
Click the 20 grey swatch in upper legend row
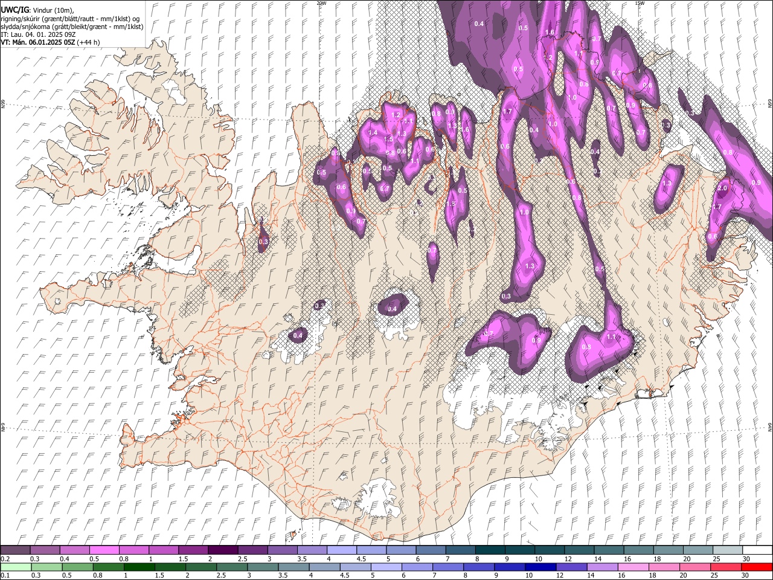point(697,550)
